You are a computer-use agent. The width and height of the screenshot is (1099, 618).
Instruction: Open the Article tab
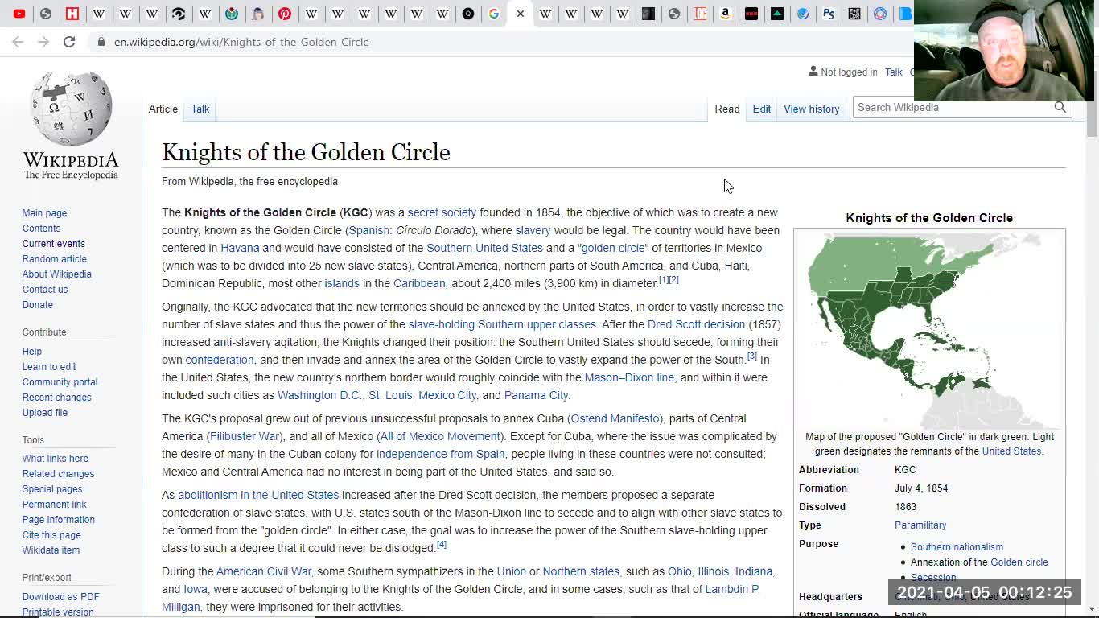click(163, 109)
